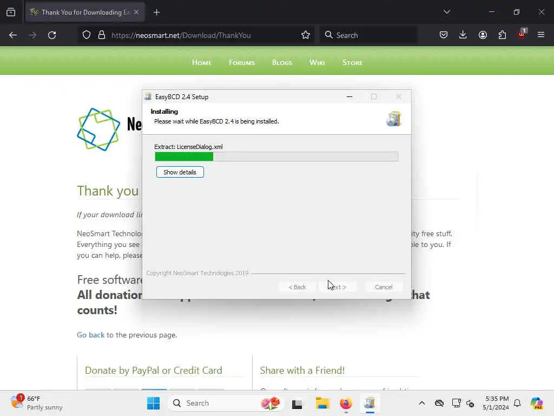The width and height of the screenshot is (554, 416).
Task: Open the Windows Start menu
Action: click(153, 403)
